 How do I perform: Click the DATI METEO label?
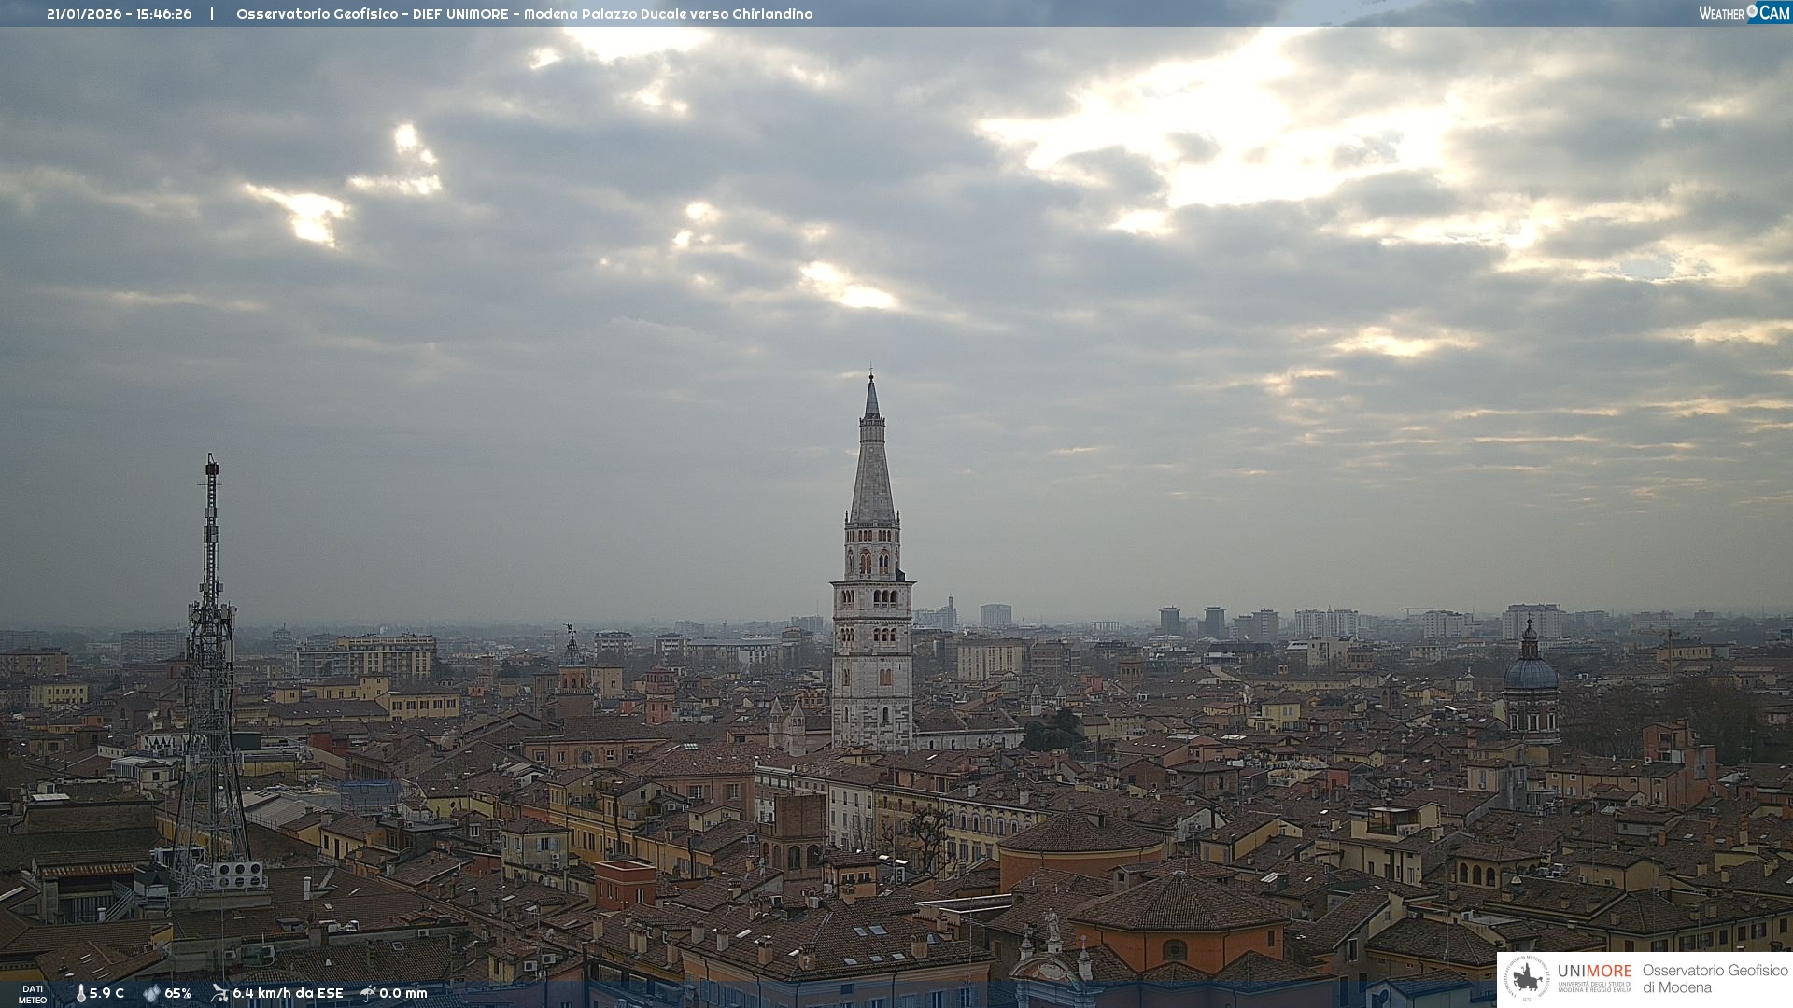click(33, 994)
